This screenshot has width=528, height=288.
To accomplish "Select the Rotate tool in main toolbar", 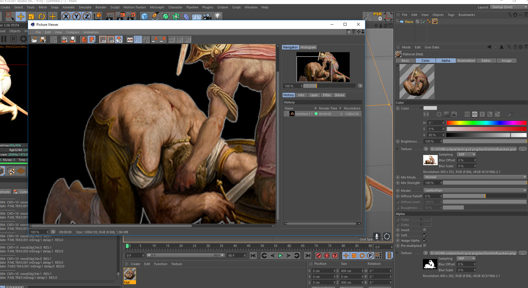I will [x=42, y=17].
